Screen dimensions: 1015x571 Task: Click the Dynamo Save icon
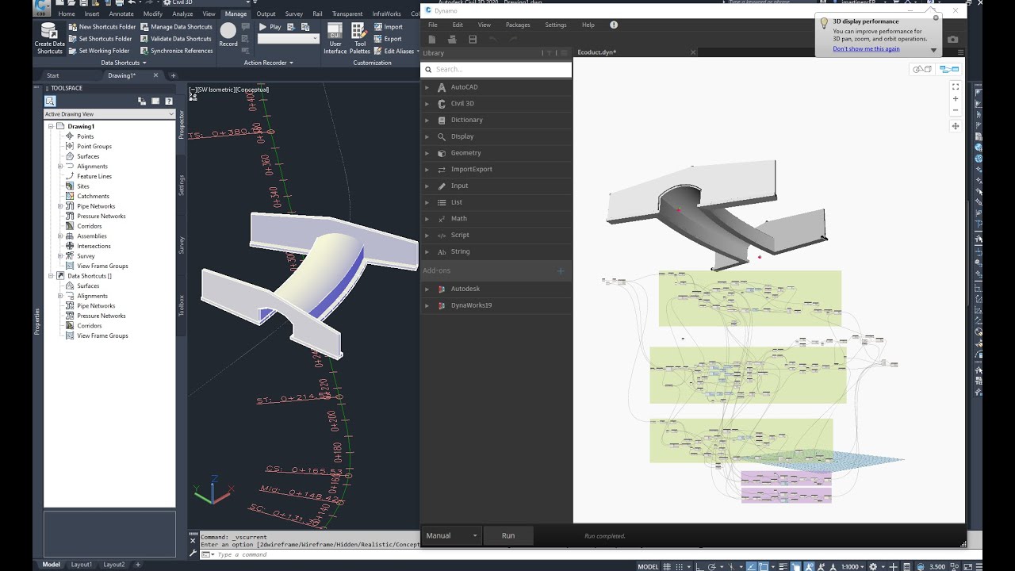click(473, 39)
